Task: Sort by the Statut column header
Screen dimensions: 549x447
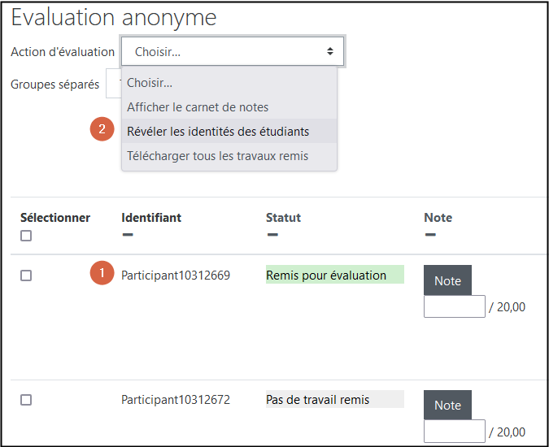Action: [283, 218]
